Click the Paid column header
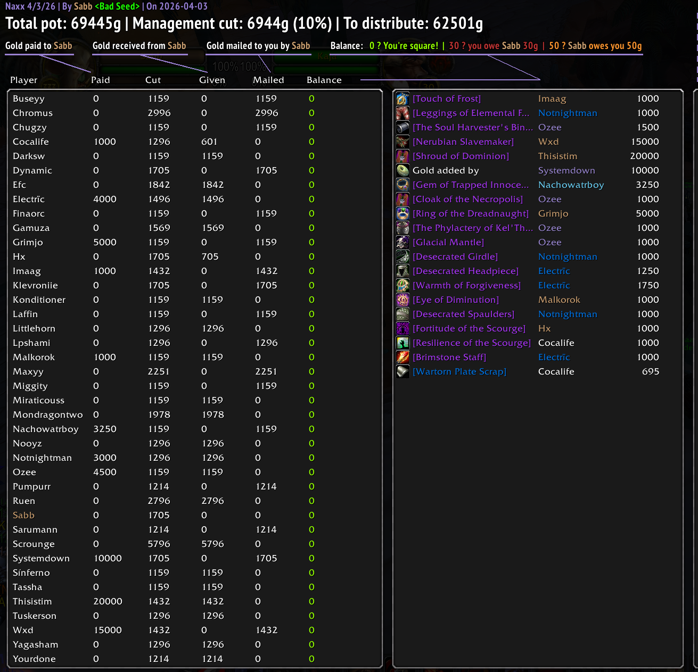 (101, 80)
